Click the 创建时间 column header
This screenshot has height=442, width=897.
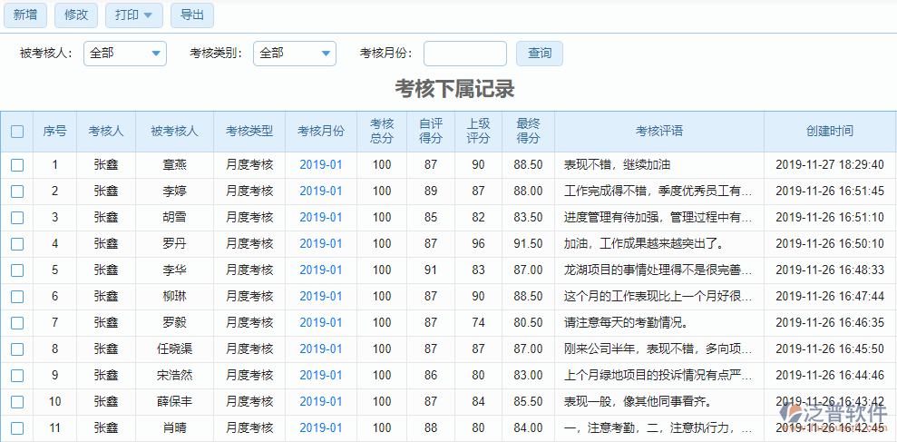click(x=829, y=132)
